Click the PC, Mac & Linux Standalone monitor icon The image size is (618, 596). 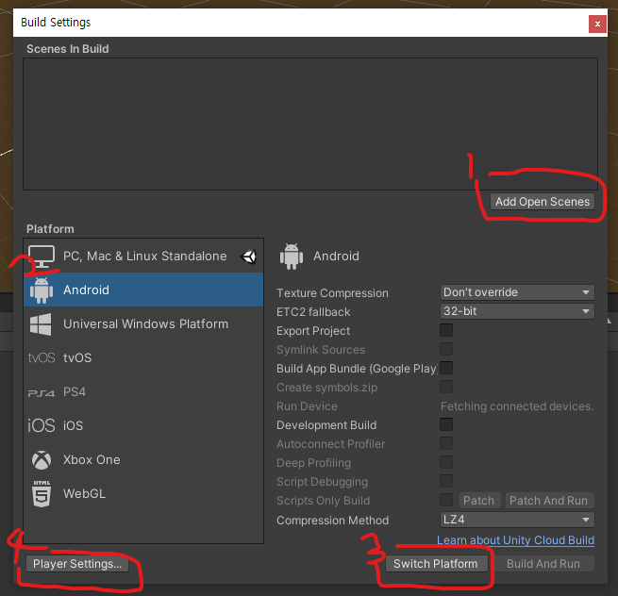pos(42,257)
